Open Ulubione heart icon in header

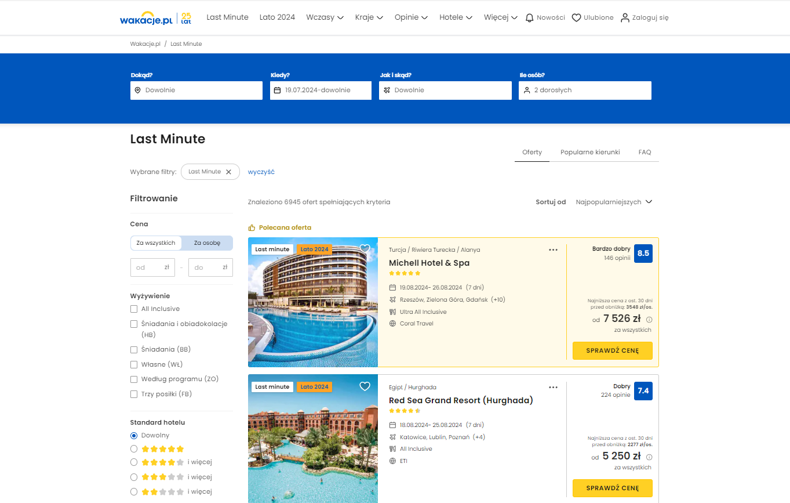click(576, 17)
